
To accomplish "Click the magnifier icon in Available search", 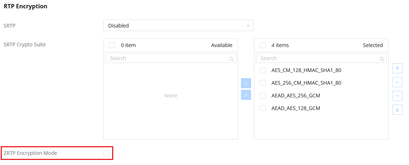I will (231, 59).
